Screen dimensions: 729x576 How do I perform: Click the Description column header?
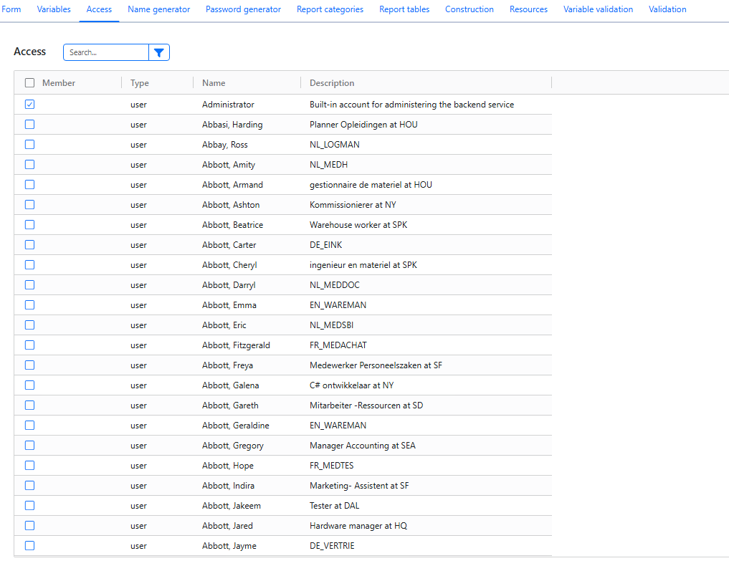pyautogui.click(x=332, y=82)
